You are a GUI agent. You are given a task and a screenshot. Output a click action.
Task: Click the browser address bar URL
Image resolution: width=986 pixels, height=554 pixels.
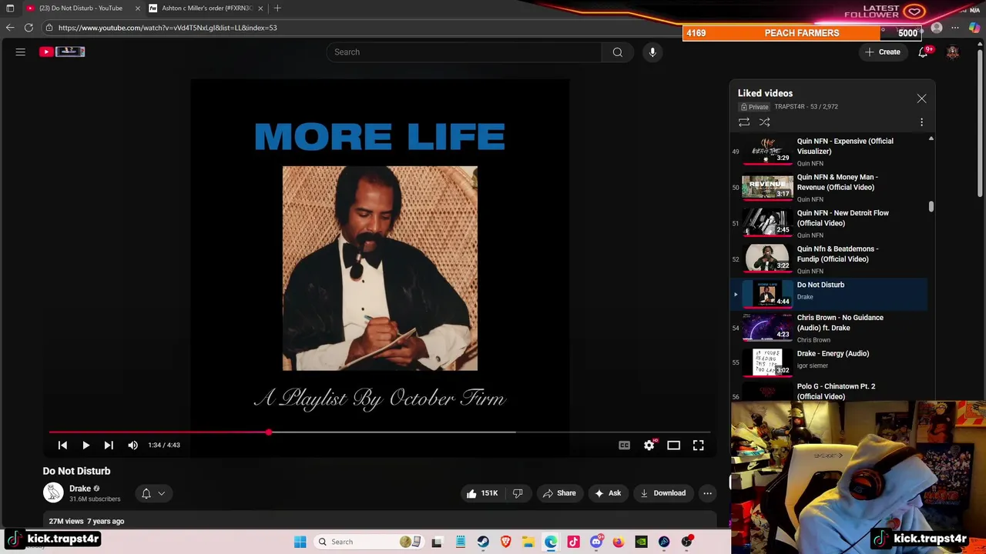pyautogui.click(x=167, y=28)
